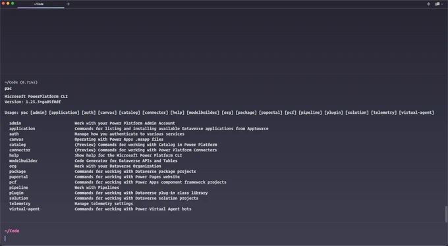Click the pink ~/Code prompt directory

(12, 231)
